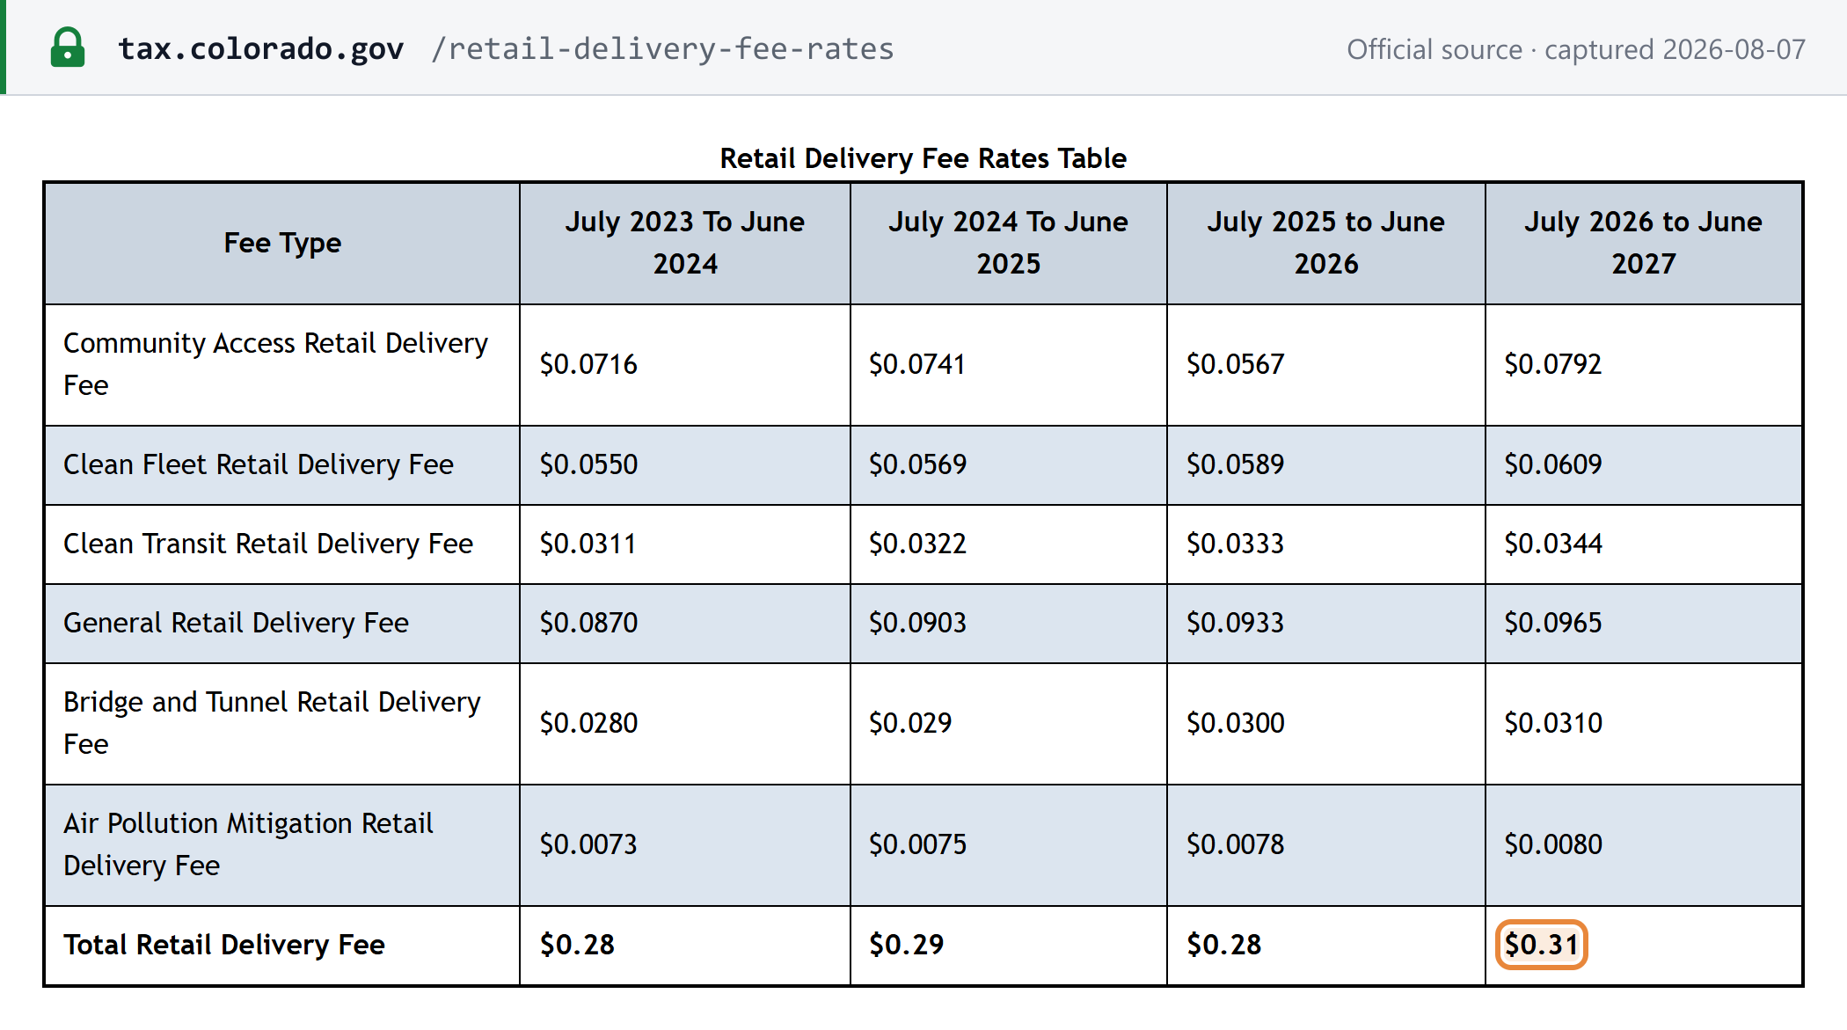Click the Clean Fleet Retail Delivery Fee label

click(259, 464)
